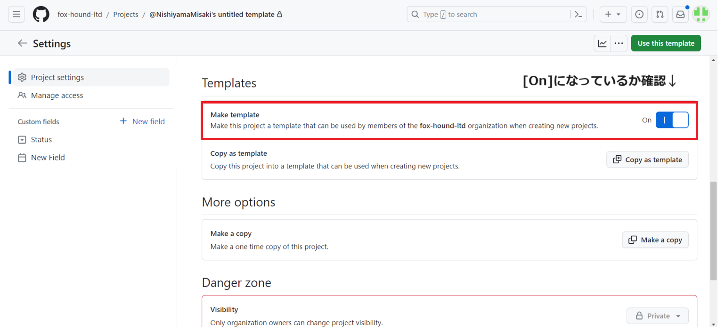Click the search input field
Image resolution: width=725 pixels, height=327 pixels.
490,15
